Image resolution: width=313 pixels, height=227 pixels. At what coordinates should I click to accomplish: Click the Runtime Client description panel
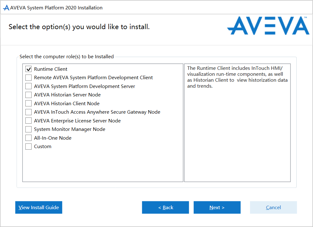tap(237, 122)
